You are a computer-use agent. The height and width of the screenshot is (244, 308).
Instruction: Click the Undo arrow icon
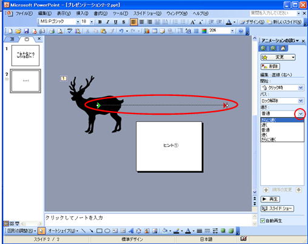121,31
